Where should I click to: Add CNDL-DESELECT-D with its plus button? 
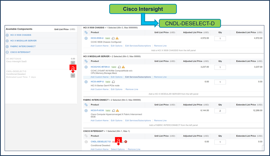73,76
